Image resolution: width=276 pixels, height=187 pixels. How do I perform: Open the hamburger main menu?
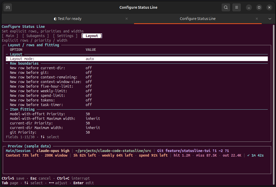coord(237,7)
